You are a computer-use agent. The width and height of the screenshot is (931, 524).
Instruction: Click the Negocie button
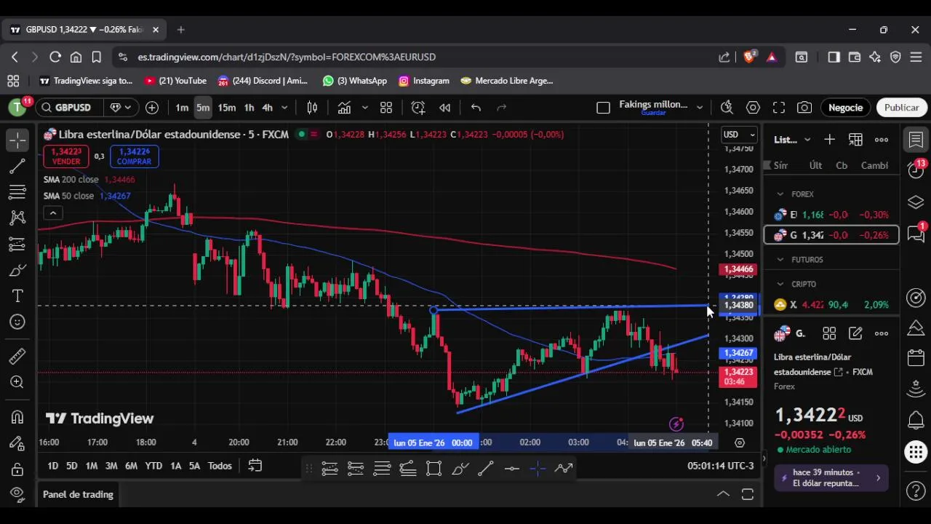pyautogui.click(x=846, y=108)
